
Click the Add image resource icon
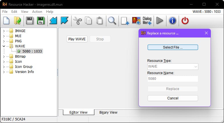point(136,21)
